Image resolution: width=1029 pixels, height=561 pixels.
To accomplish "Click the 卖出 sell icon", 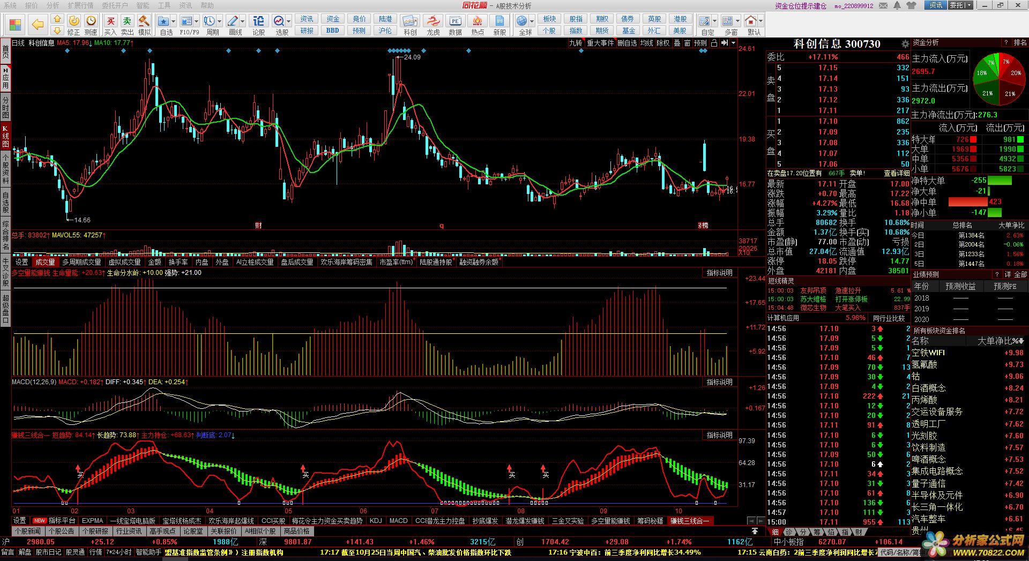I will [128, 21].
